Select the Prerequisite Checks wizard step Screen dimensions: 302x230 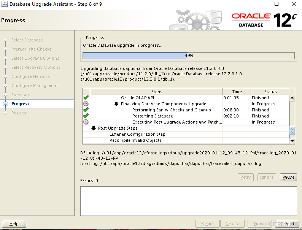32,49
